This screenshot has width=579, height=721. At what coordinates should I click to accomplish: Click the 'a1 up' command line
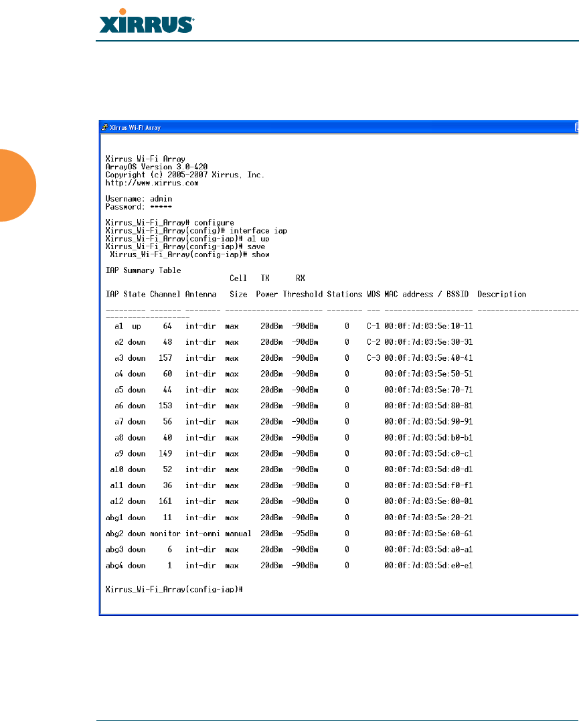[x=187, y=239]
